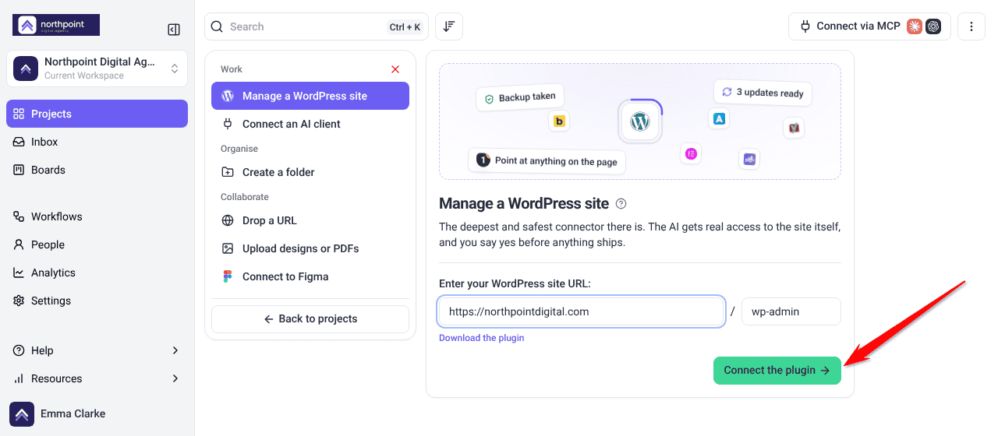
Task: Click the central WordPress logo in the banner
Action: coord(640,122)
